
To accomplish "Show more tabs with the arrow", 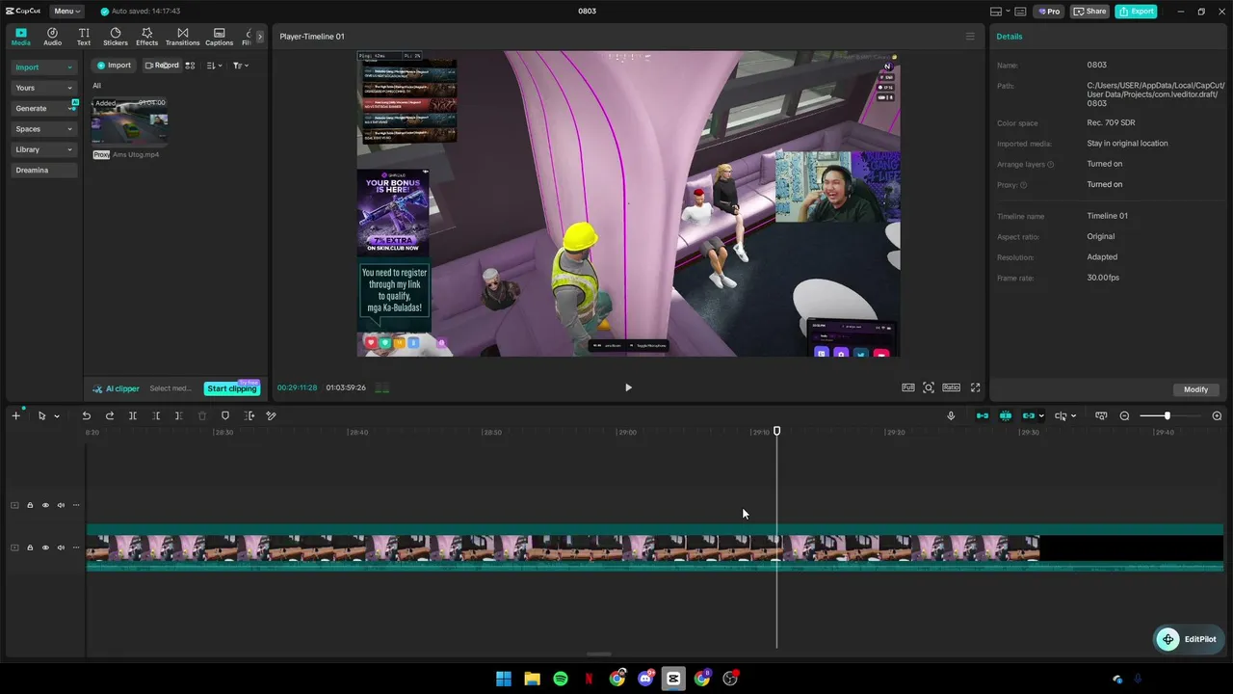I will (259, 37).
